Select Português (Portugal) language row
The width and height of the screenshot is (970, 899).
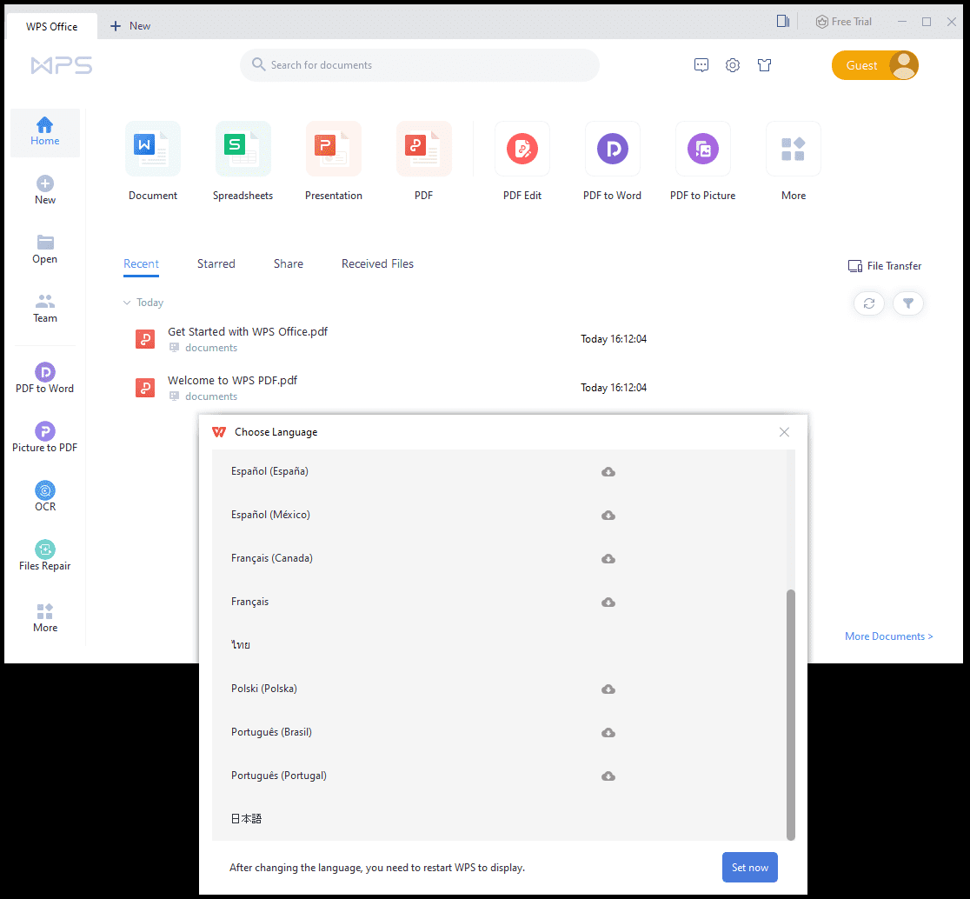coord(499,776)
